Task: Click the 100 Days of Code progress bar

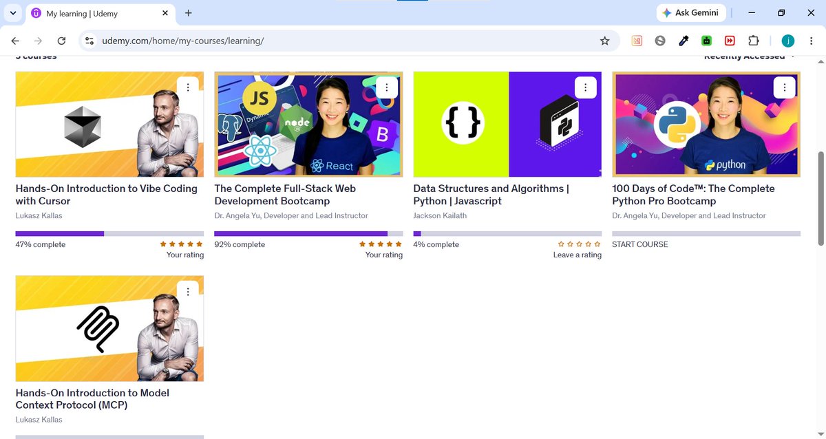Action: tap(706, 234)
